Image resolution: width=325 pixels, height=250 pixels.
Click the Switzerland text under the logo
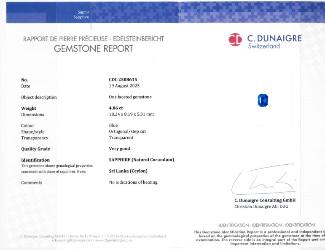[264, 46]
